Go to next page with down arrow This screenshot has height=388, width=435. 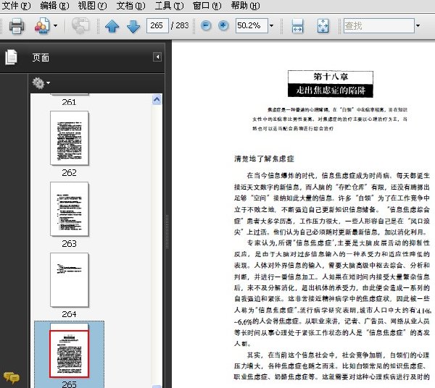coord(133,26)
